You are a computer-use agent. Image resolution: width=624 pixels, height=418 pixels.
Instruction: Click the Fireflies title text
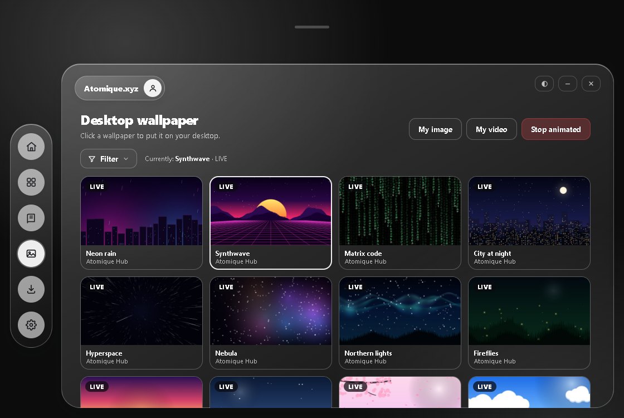(x=486, y=353)
